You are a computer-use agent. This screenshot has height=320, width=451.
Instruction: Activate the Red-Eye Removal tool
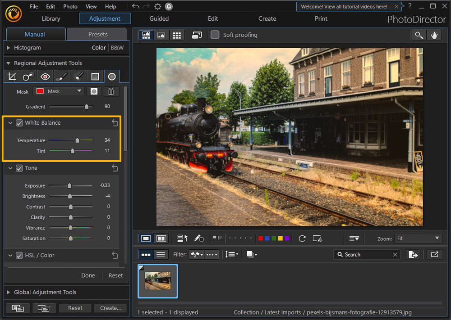[45, 76]
